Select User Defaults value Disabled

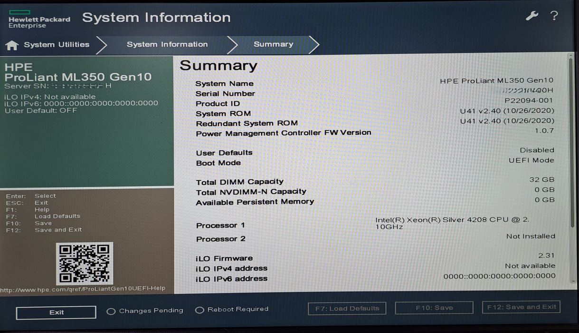pos(537,150)
